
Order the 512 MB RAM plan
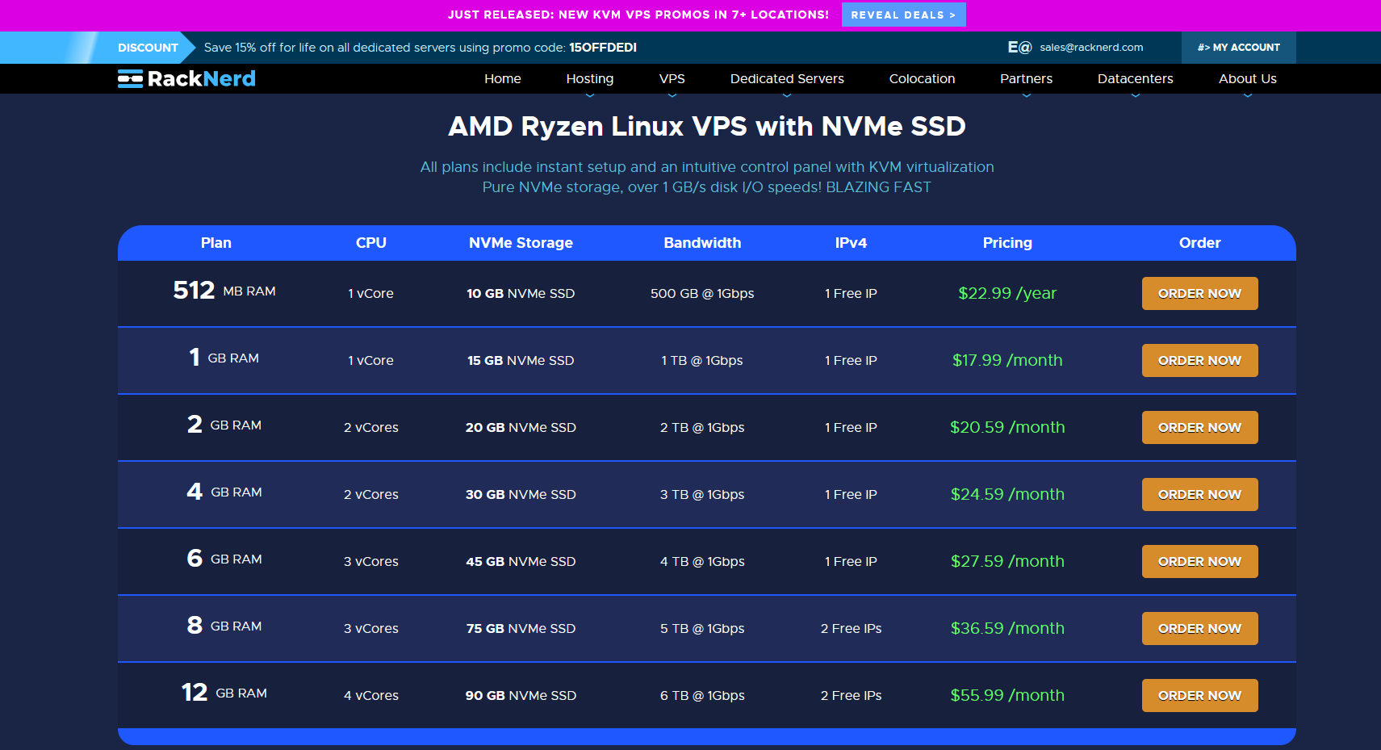click(1200, 294)
